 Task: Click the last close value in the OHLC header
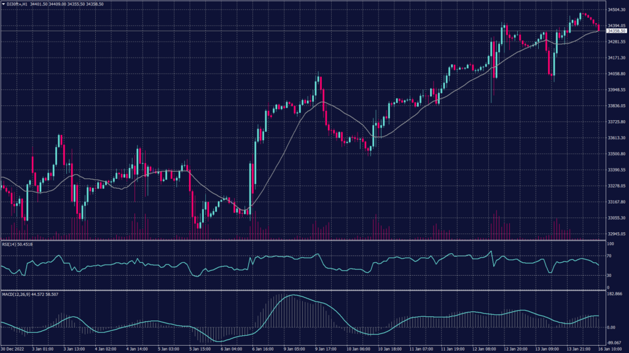[x=95, y=4]
